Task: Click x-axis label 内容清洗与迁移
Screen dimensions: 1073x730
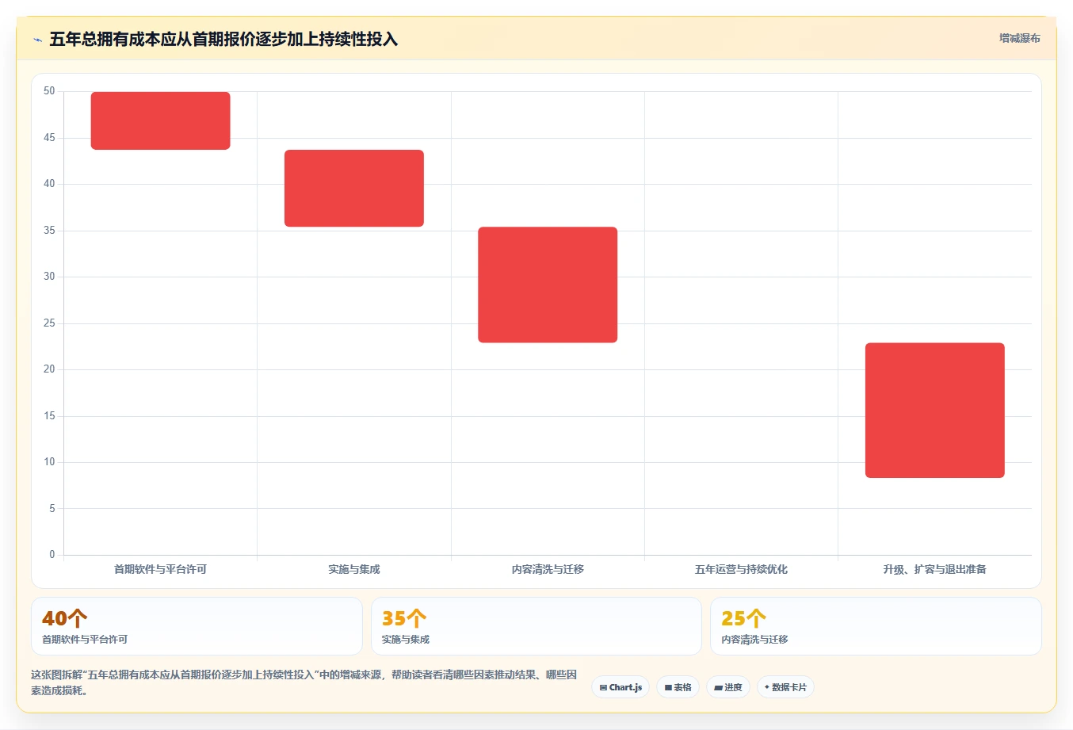Action: point(548,569)
